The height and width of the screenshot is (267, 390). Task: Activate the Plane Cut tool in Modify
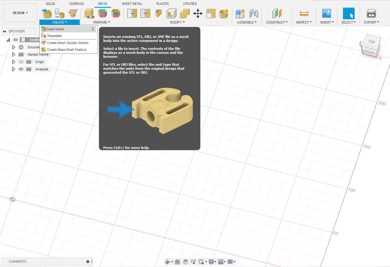159,13
